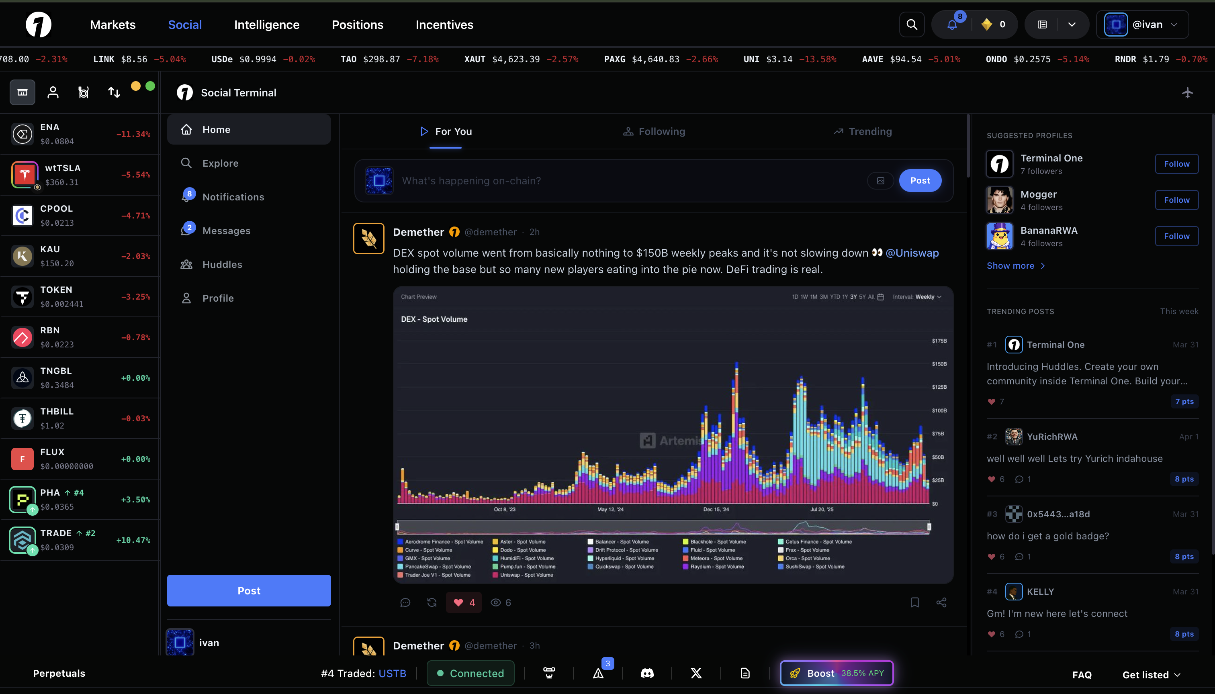Share Demether's DEX spot volume post
The image size is (1215, 694).
point(941,602)
